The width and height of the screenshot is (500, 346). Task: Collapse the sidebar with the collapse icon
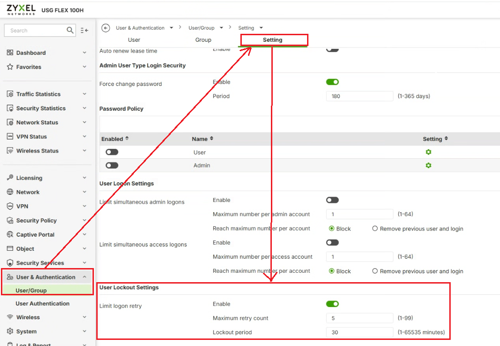(85, 31)
